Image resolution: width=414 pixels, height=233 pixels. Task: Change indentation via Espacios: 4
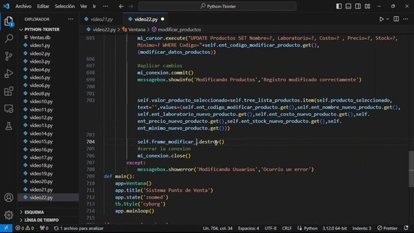[x=248, y=228]
